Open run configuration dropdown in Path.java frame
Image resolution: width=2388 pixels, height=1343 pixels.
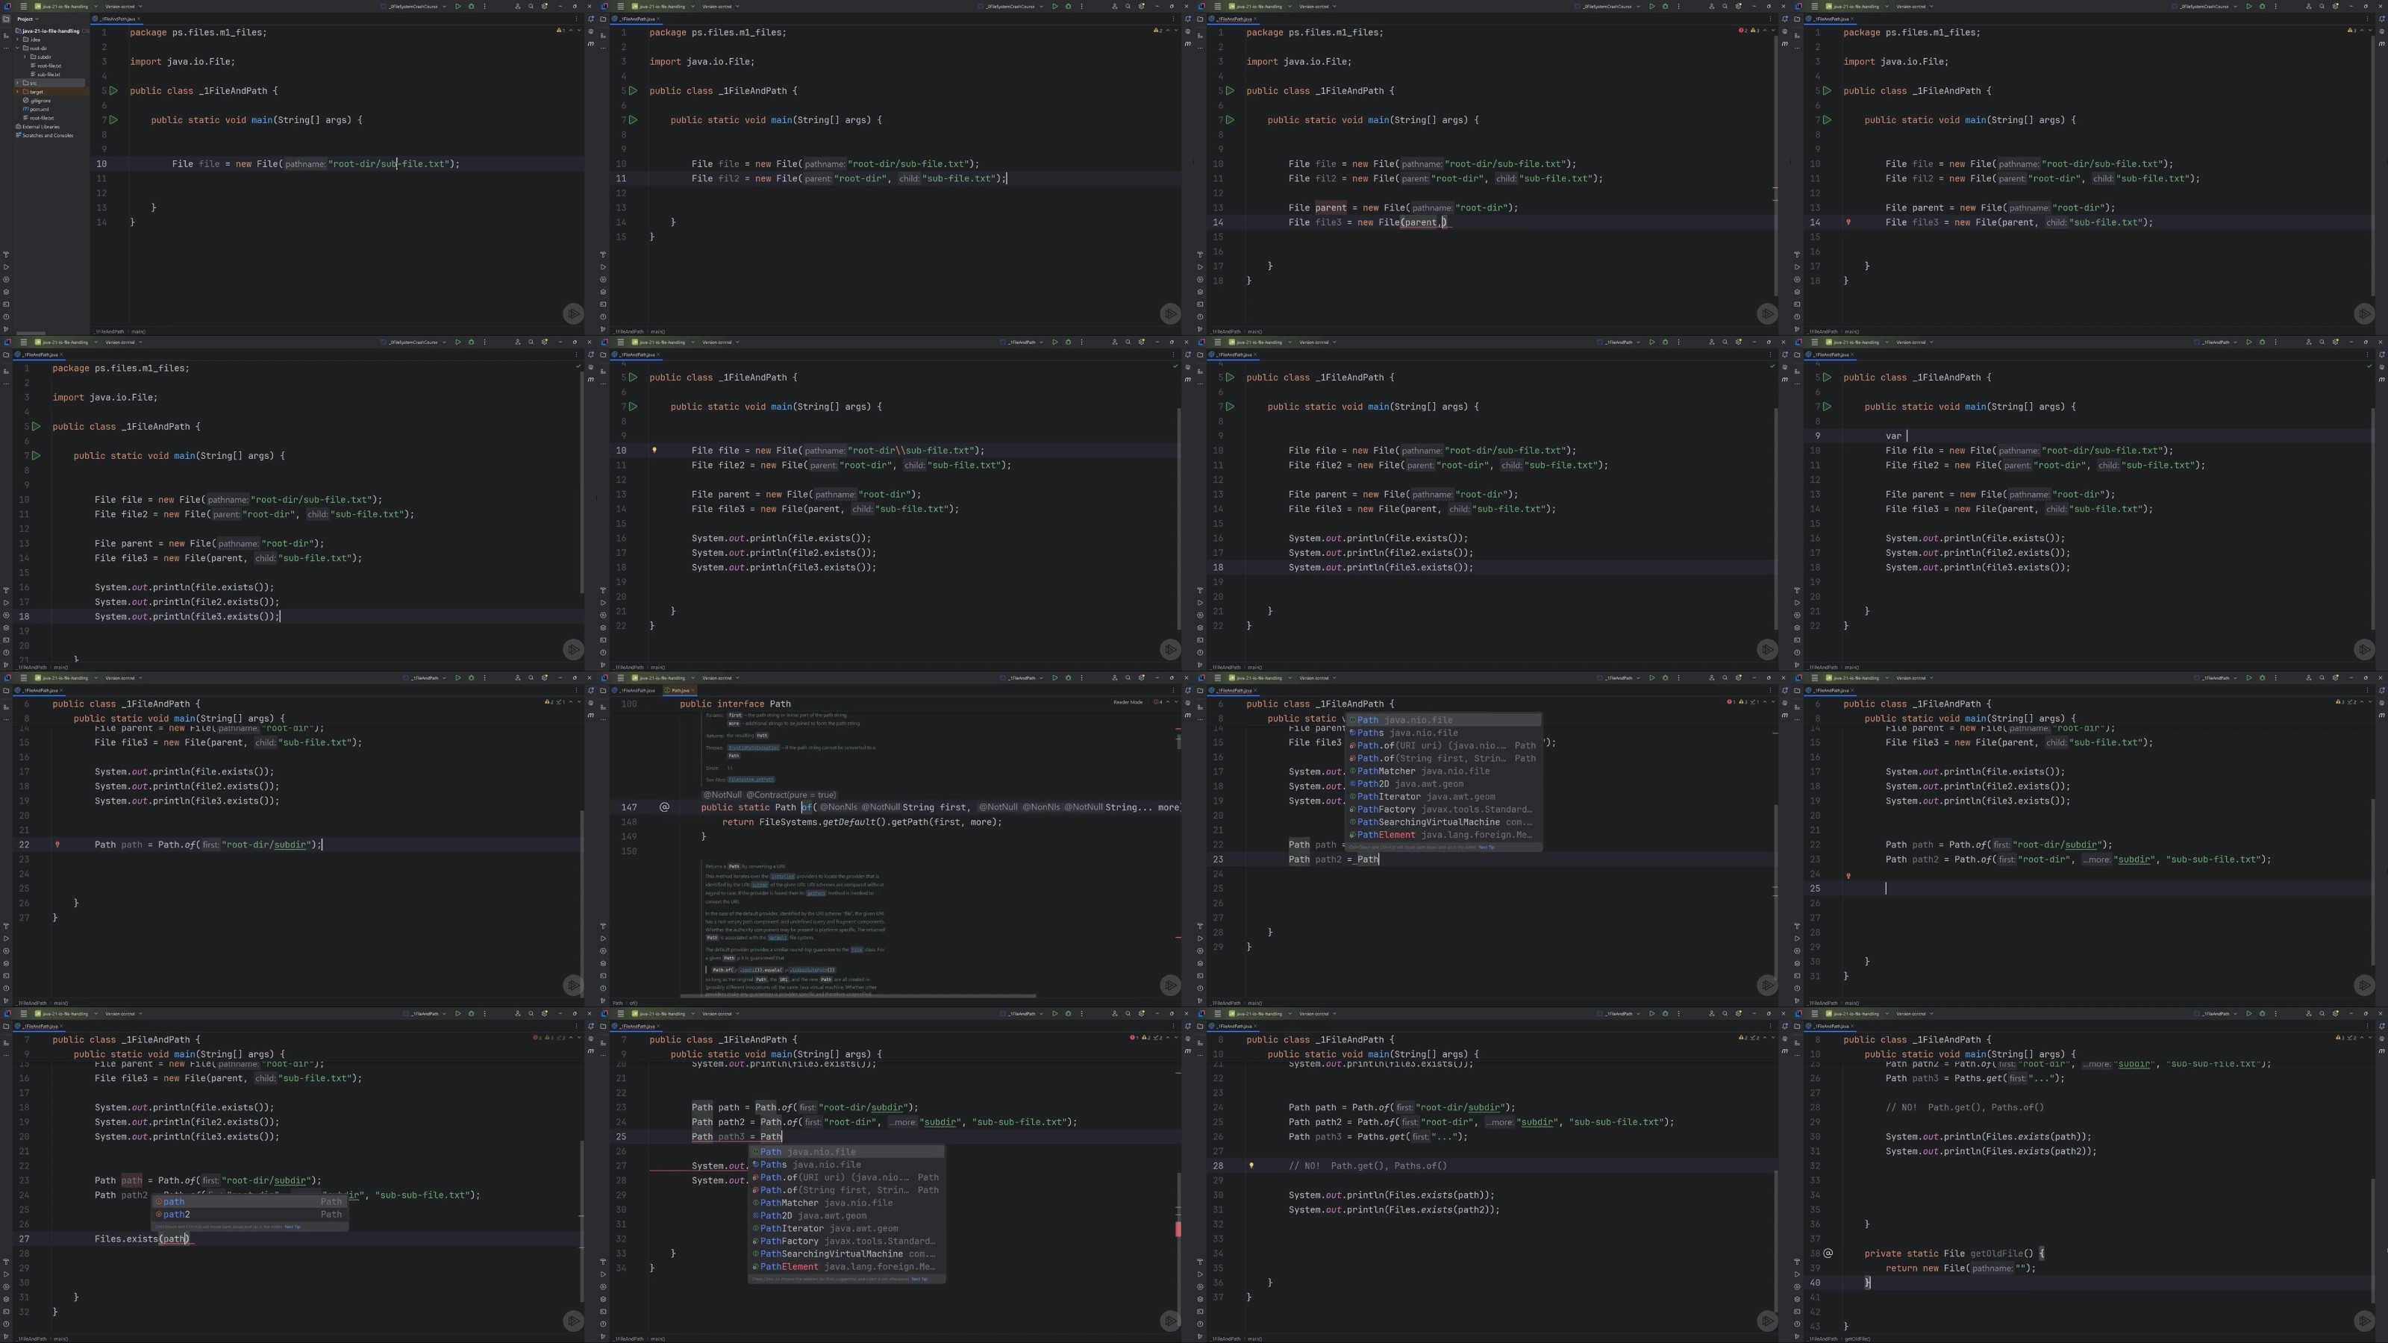pos(1022,678)
